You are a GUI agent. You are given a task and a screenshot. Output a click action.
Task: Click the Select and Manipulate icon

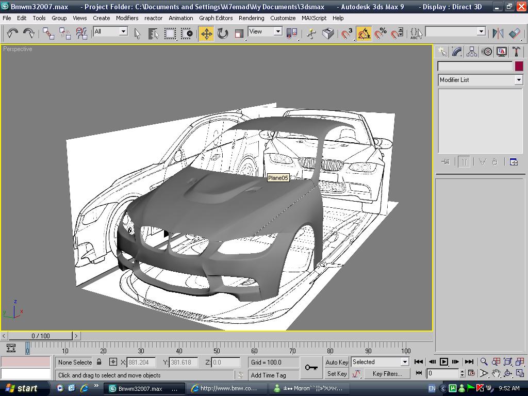311,34
